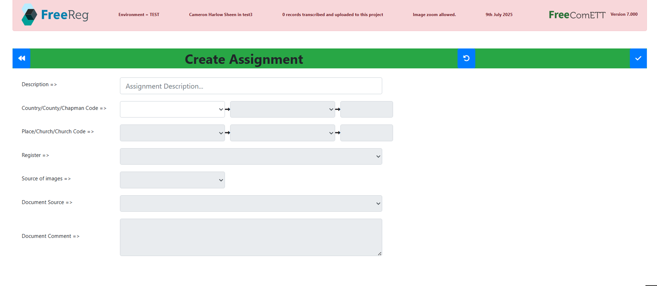The height and width of the screenshot is (286, 657).
Task: Reset the form with the undo icon
Action: click(466, 58)
